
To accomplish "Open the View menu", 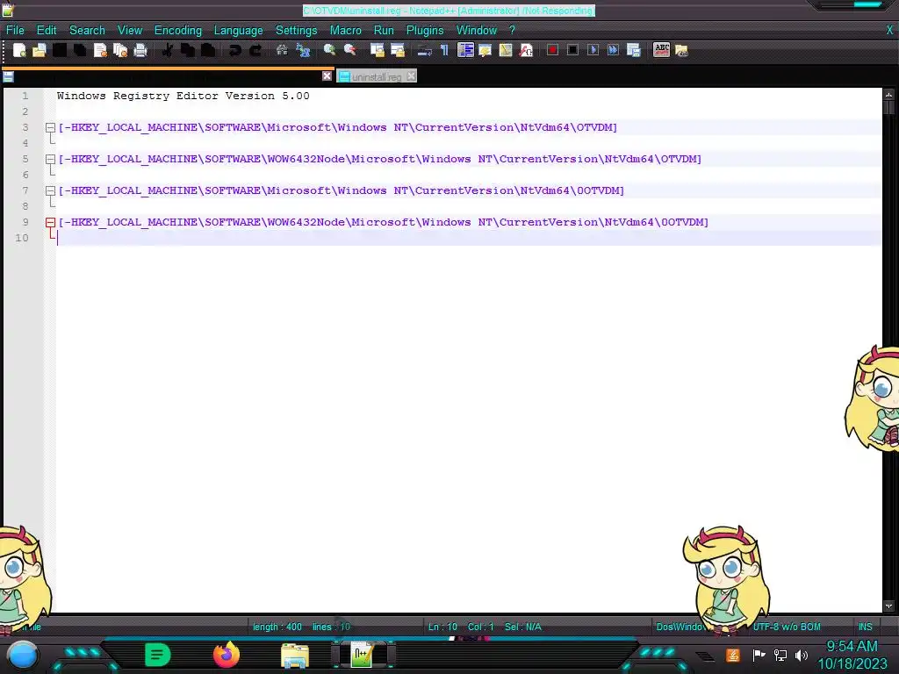I will point(130,31).
